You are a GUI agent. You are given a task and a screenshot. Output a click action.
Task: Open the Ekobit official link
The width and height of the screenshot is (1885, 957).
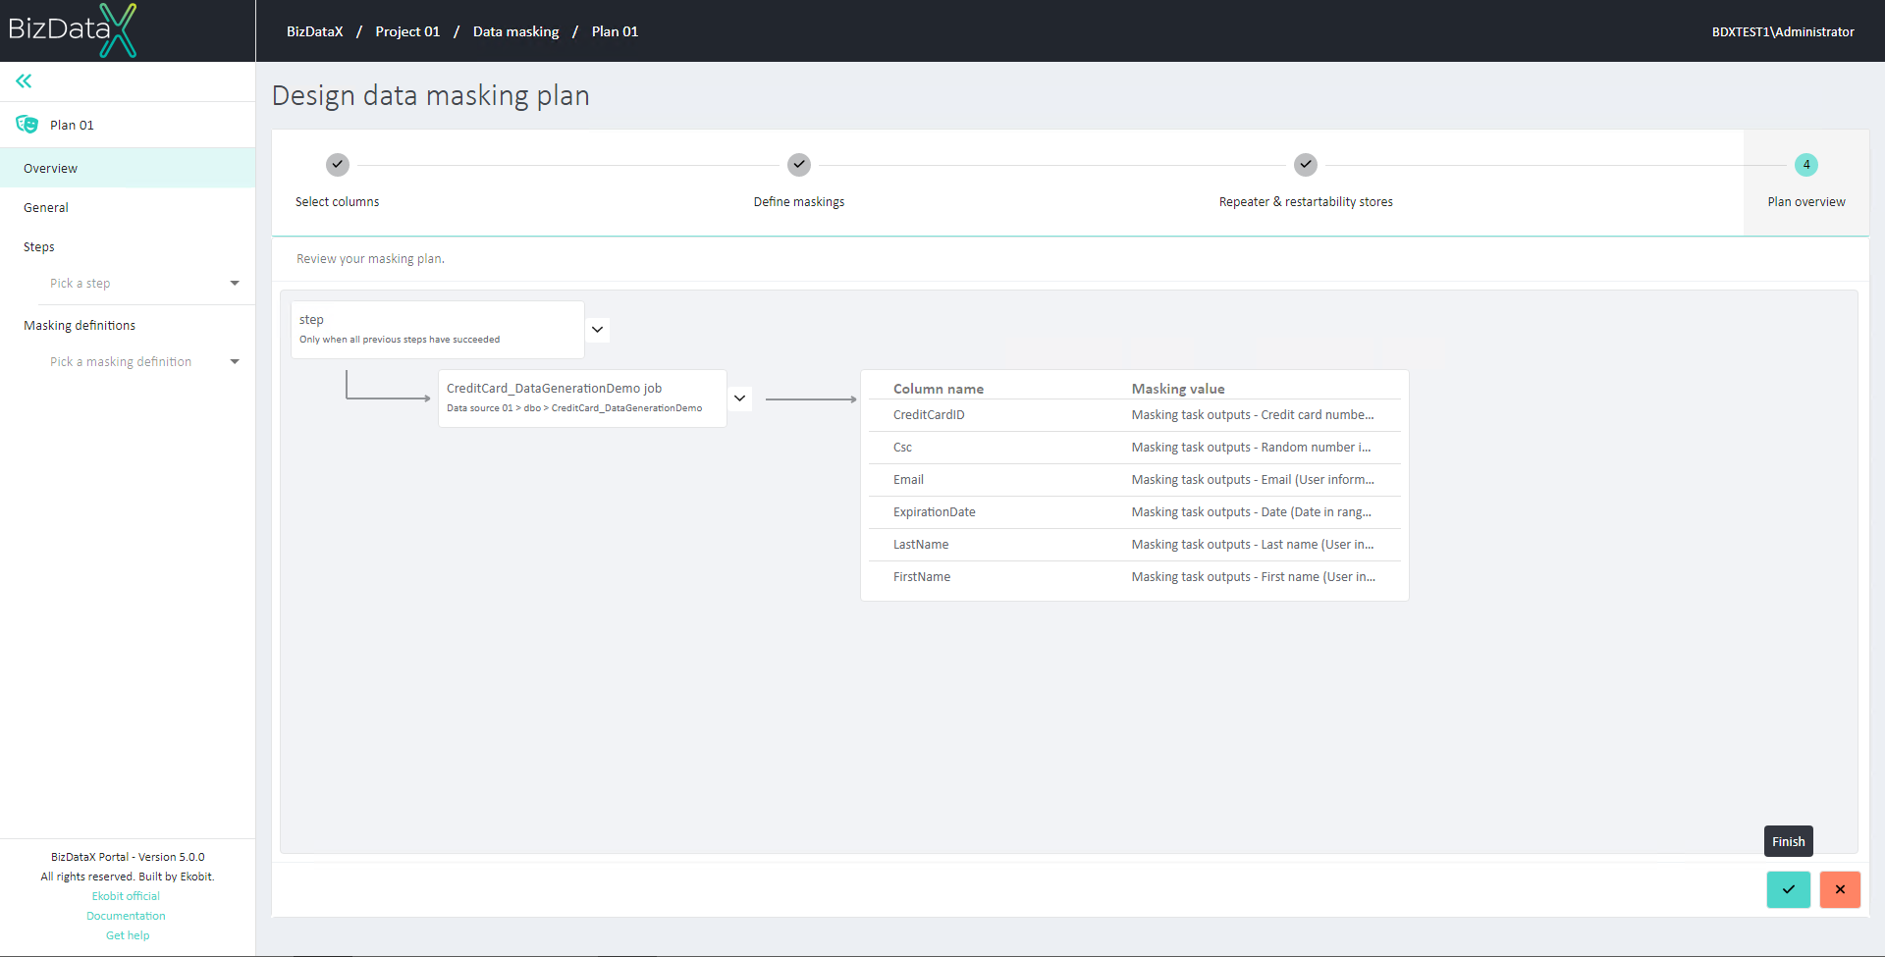(x=126, y=896)
